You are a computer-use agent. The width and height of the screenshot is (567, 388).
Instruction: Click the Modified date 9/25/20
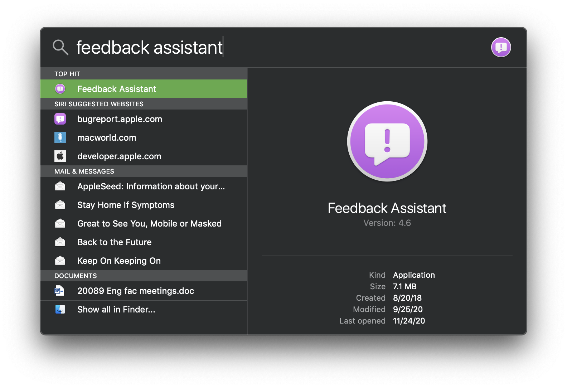coord(408,309)
